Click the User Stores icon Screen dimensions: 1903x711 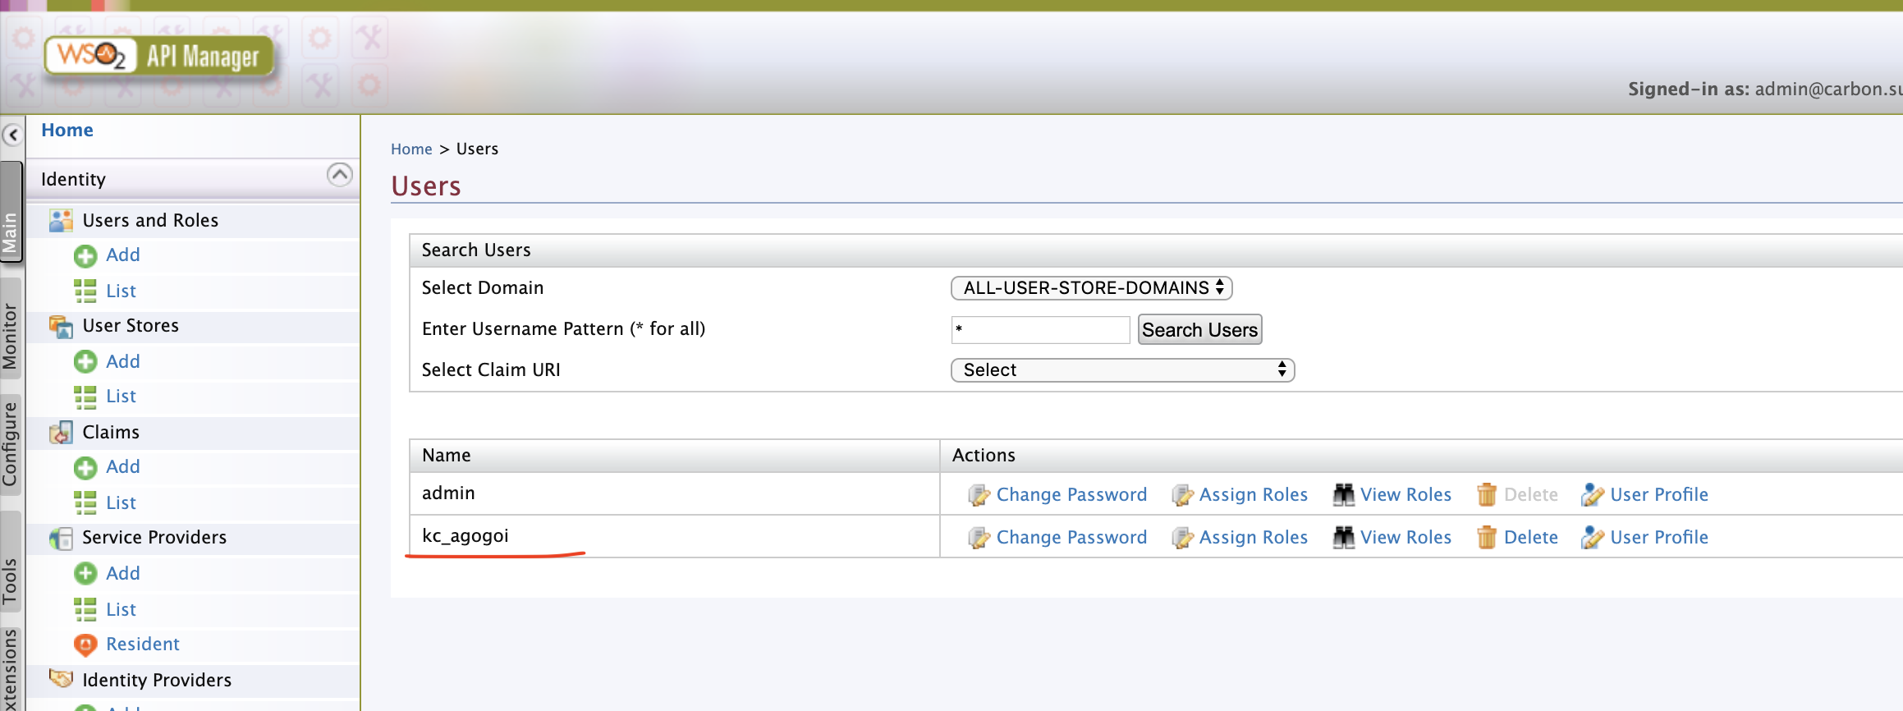pos(61,326)
